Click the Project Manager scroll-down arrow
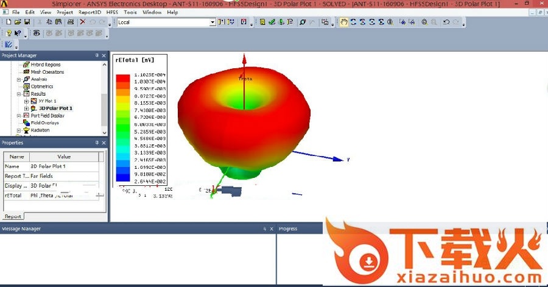 pyautogui.click(x=104, y=133)
